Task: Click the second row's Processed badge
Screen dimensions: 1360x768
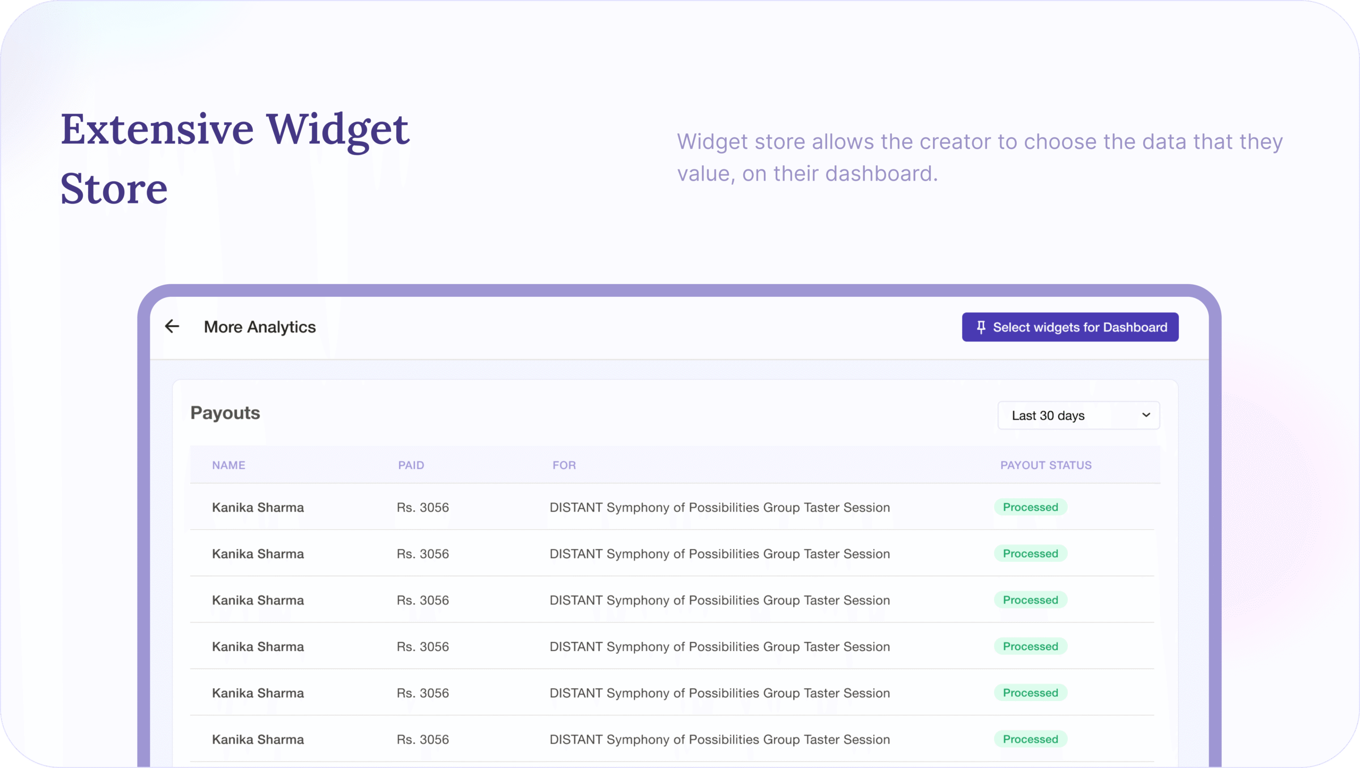Action: coord(1030,553)
